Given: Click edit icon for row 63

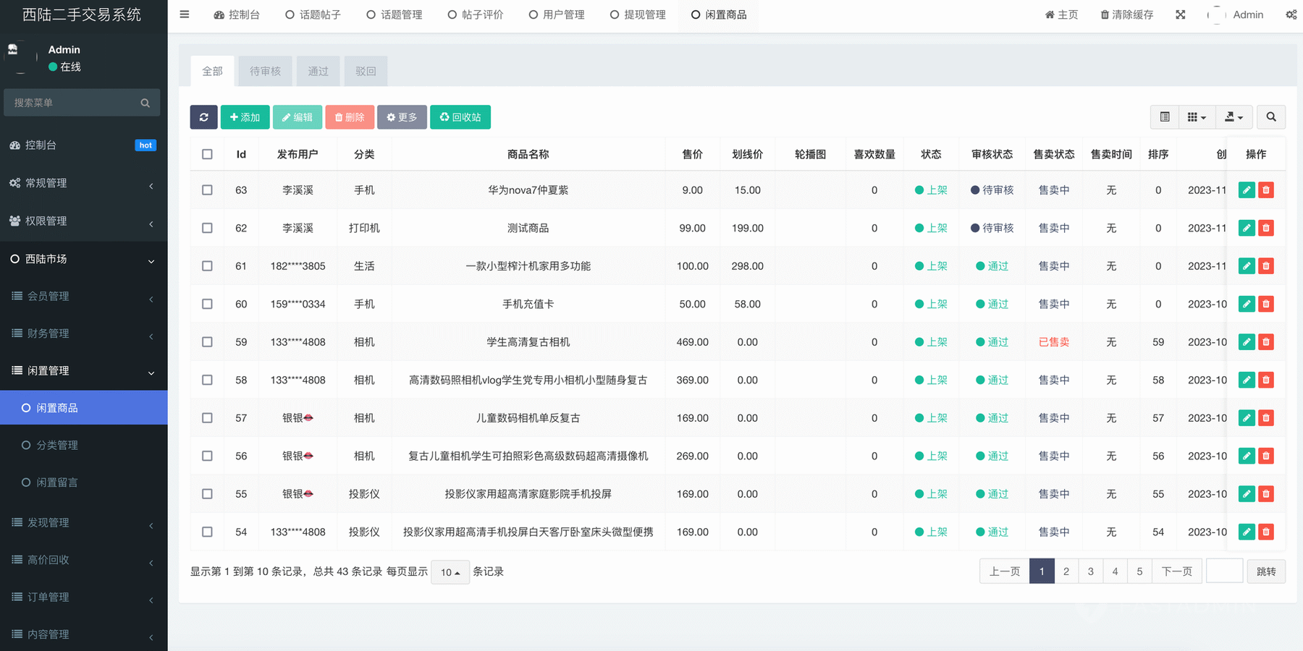Looking at the screenshot, I should coord(1246,190).
